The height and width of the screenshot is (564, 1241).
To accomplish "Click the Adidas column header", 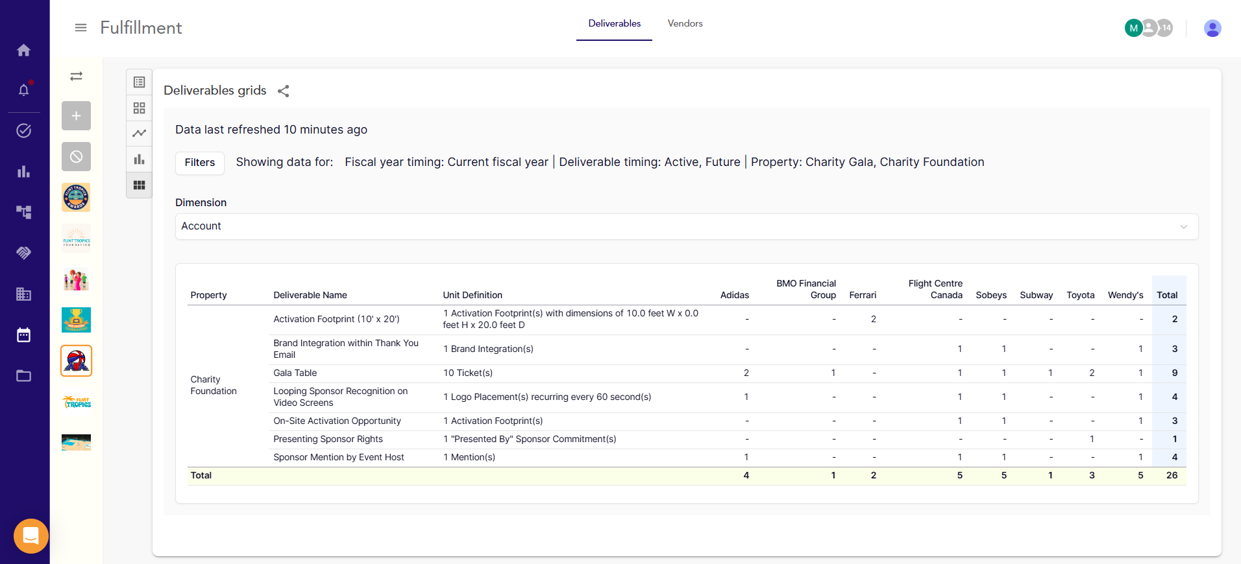I will click(x=735, y=295).
